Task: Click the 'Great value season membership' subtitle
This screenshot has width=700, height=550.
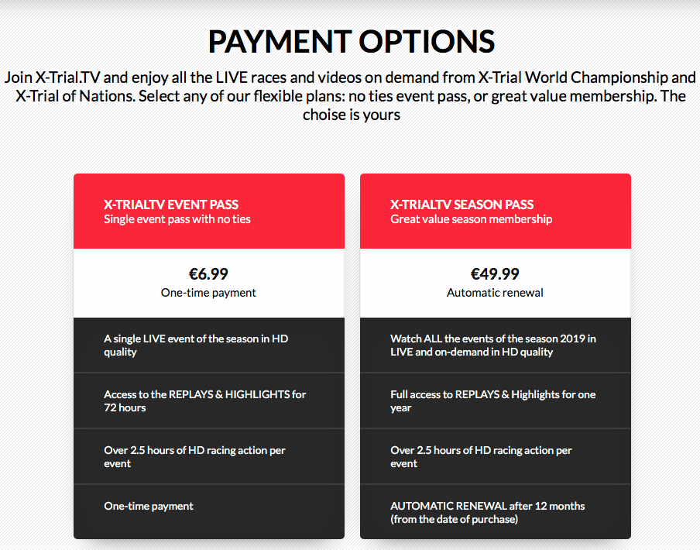Action: [471, 219]
